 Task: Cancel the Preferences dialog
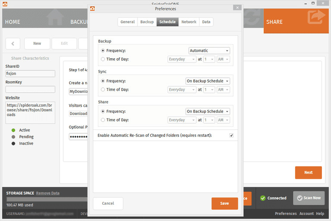[x=108, y=203]
